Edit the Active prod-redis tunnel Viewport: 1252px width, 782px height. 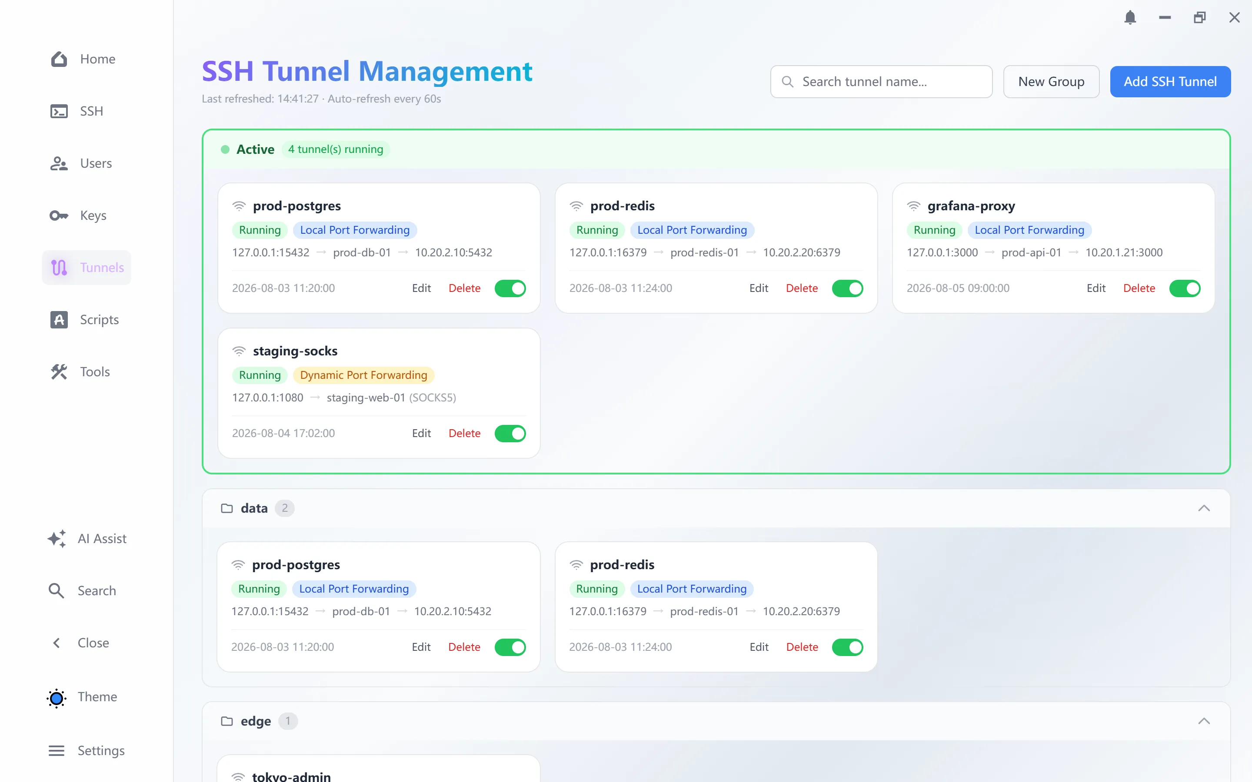click(759, 288)
